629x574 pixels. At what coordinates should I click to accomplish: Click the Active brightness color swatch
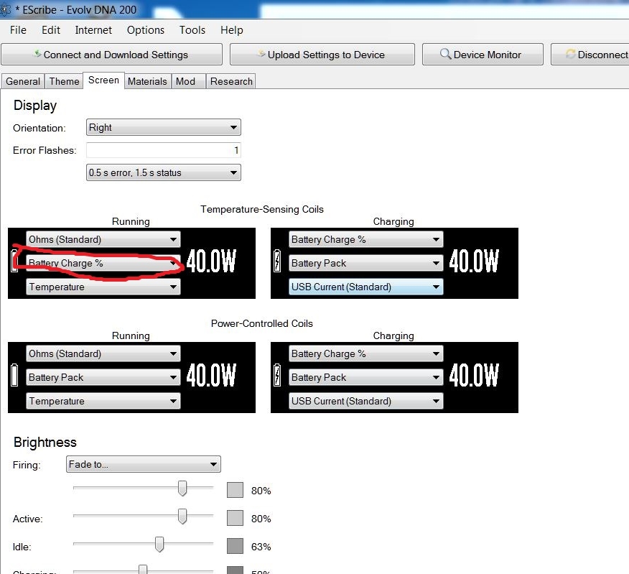(236, 518)
